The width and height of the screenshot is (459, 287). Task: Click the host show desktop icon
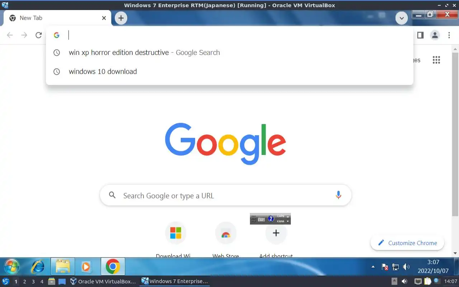click(62, 282)
